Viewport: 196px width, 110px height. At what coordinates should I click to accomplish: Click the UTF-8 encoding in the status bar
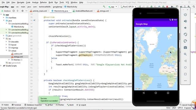[180, 108]
